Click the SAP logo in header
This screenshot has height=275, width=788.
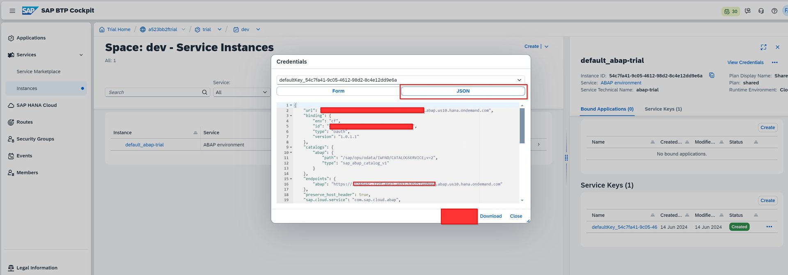pyautogui.click(x=30, y=11)
